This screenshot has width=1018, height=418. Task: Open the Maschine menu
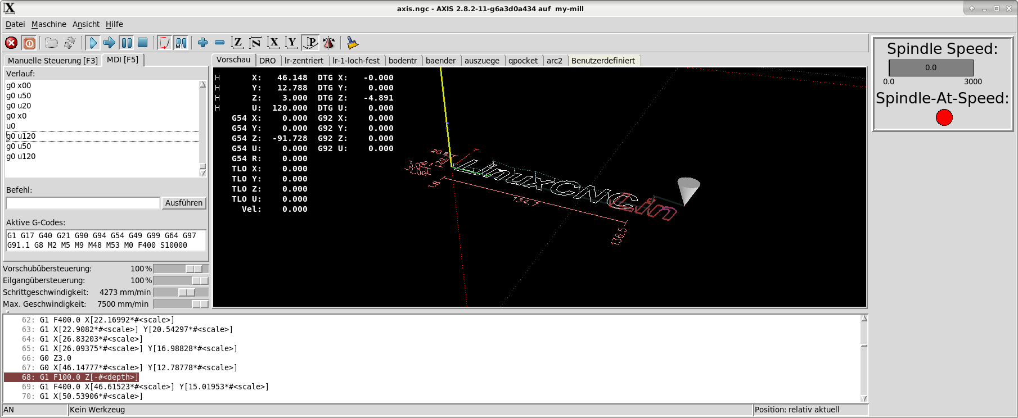[x=49, y=24]
